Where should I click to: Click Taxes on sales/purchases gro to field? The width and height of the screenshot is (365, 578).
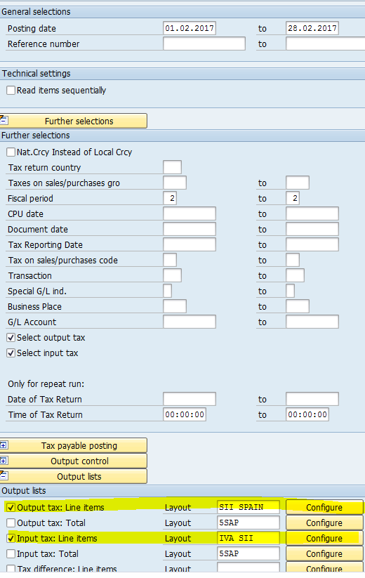[x=297, y=183]
